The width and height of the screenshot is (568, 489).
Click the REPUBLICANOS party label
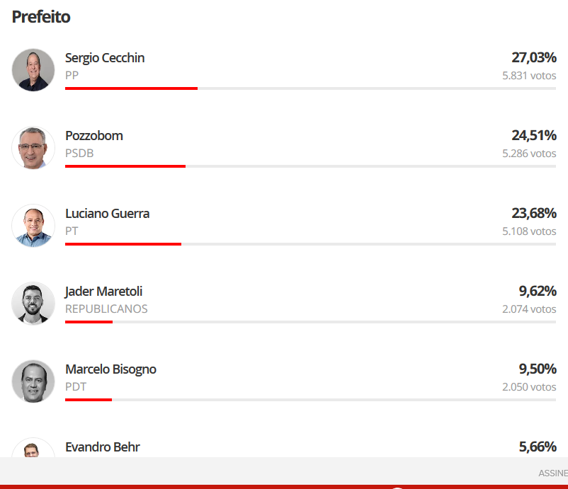106,309
